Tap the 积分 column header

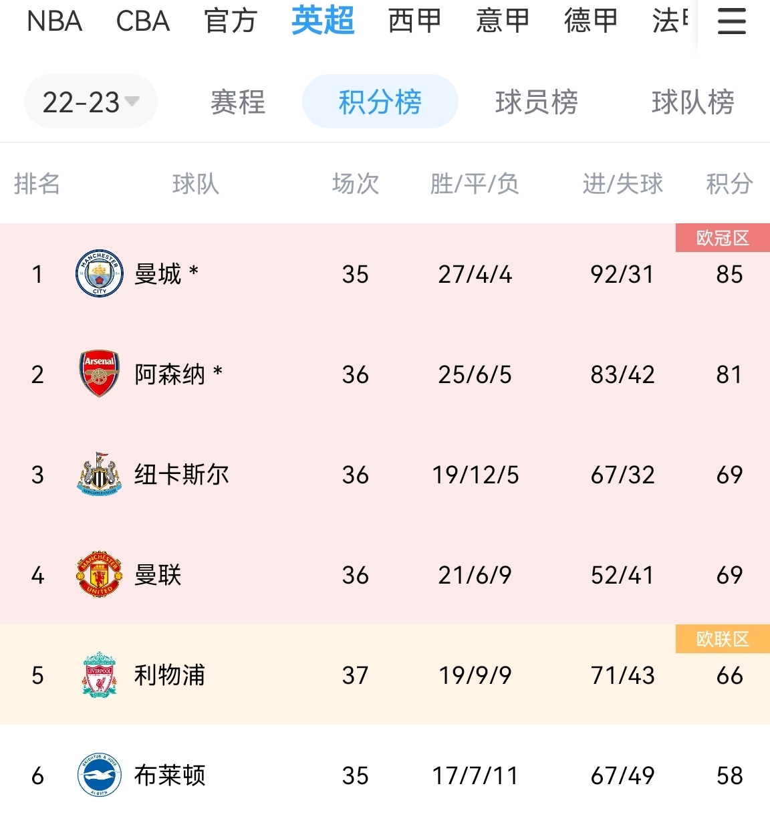(x=729, y=183)
